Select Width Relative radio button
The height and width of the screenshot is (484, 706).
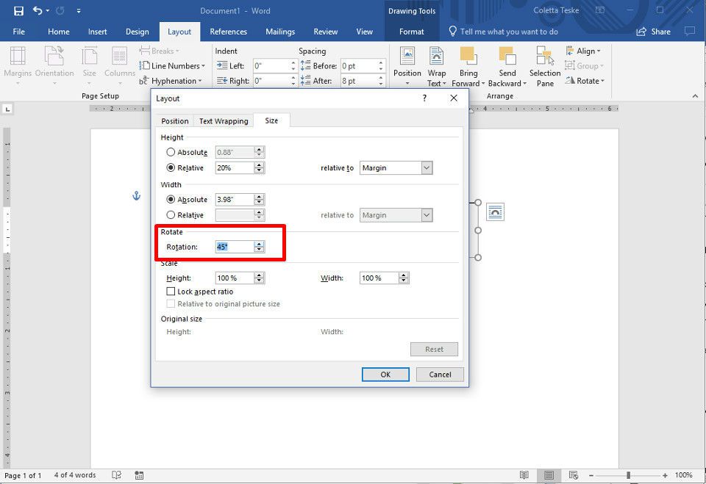coord(171,215)
